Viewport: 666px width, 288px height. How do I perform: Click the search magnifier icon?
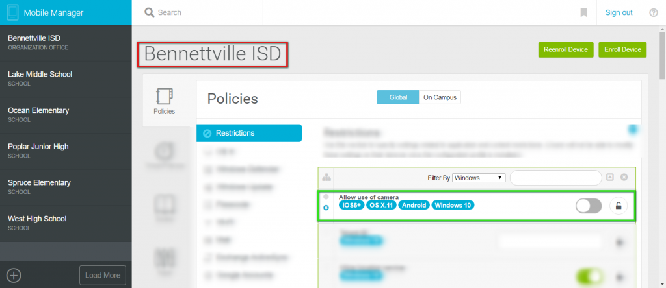point(150,12)
